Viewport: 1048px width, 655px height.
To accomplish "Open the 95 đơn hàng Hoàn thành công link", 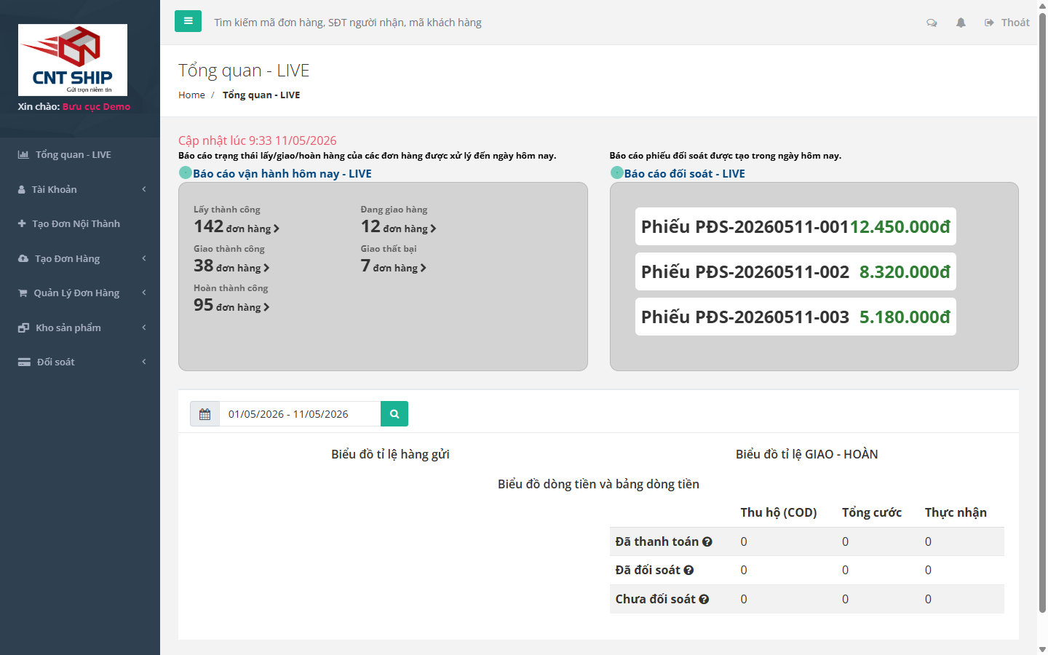I will pos(231,306).
